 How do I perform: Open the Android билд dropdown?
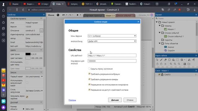(x=112, y=41)
